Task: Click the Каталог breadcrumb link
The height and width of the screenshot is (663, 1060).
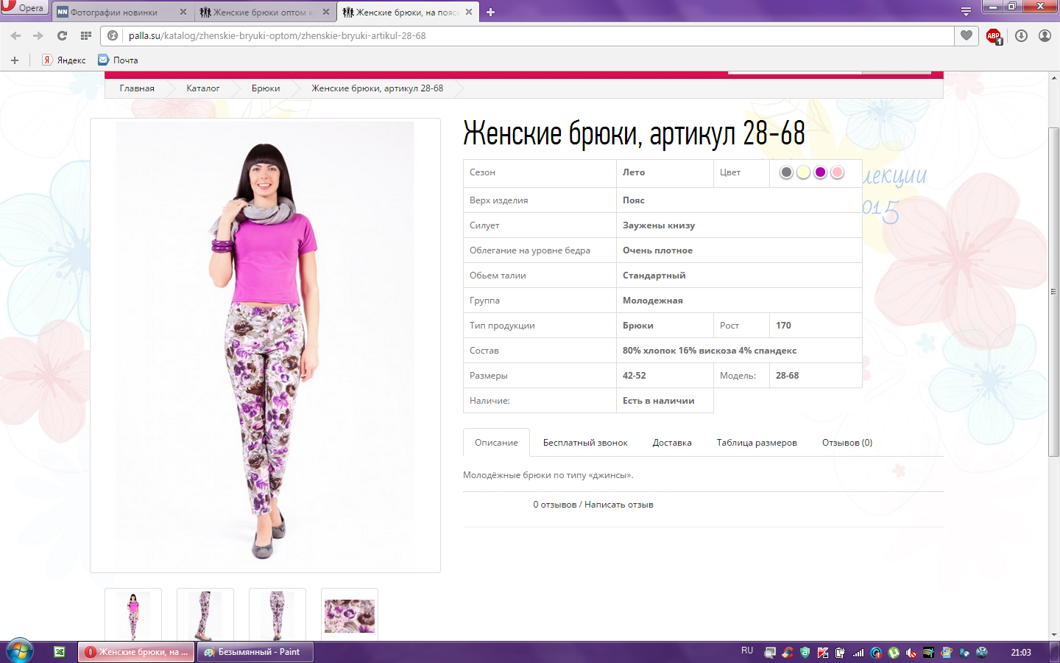Action: tap(202, 88)
